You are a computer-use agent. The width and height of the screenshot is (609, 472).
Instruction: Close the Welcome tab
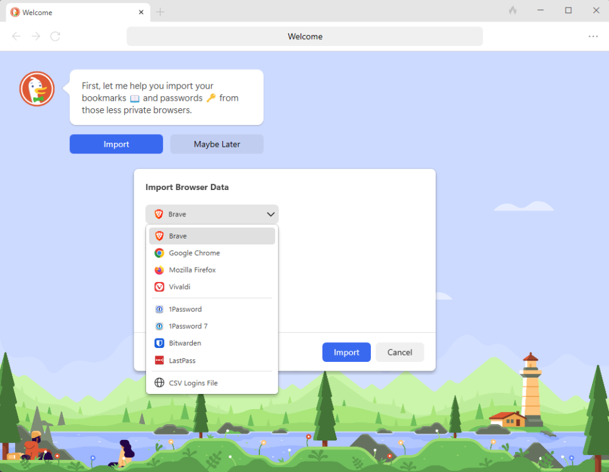click(x=141, y=12)
